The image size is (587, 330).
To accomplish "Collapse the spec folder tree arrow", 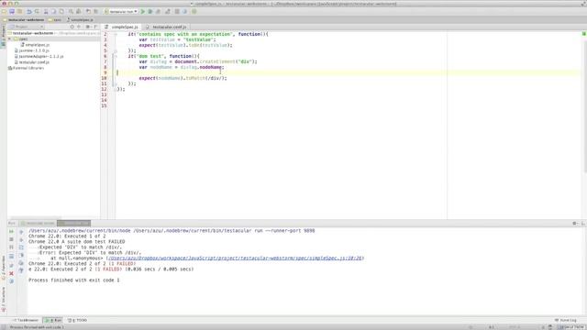I will pos(10,38).
